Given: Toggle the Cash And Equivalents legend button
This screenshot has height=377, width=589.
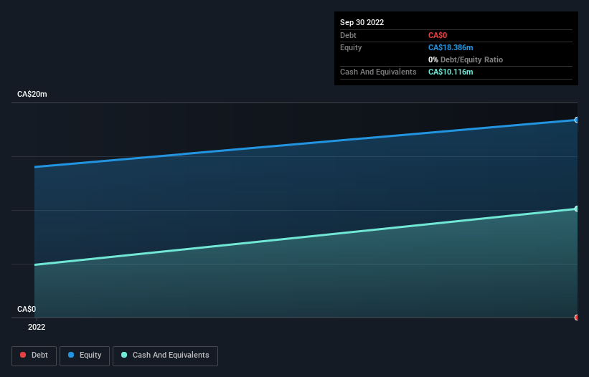Looking at the screenshot, I should pos(165,355).
